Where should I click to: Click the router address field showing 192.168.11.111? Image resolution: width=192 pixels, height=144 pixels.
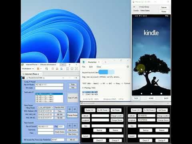tap(49, 85)
